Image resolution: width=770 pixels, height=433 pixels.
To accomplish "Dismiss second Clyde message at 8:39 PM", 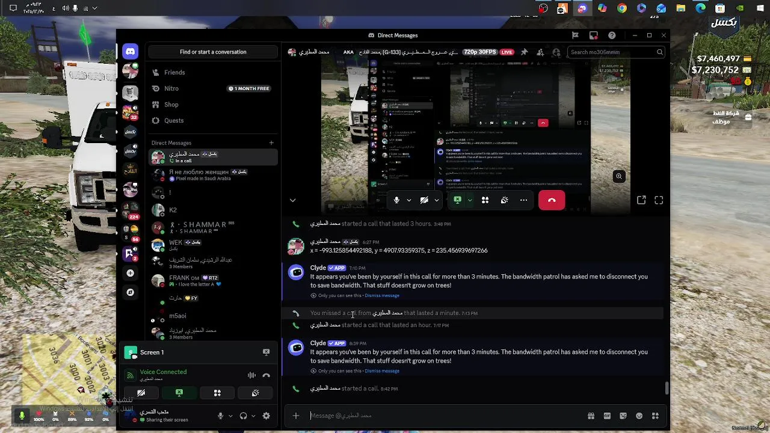I will (x=382, y=371).
